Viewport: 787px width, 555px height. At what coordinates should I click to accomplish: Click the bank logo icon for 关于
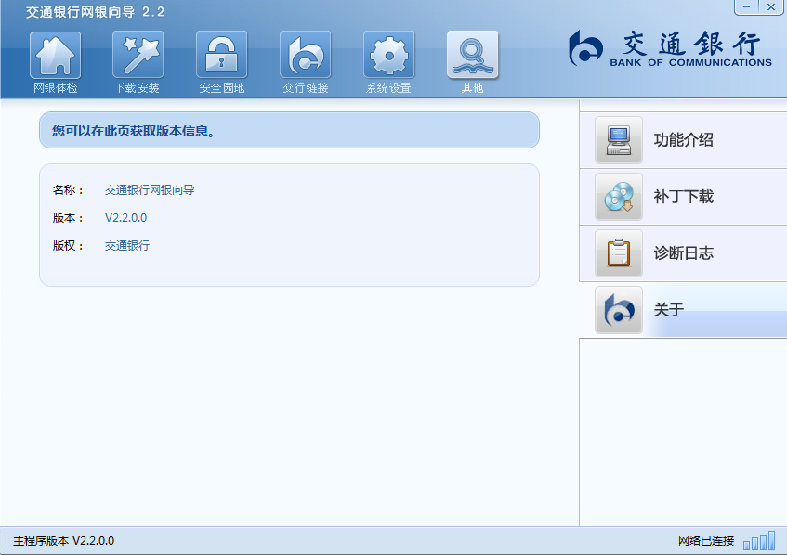619,310
